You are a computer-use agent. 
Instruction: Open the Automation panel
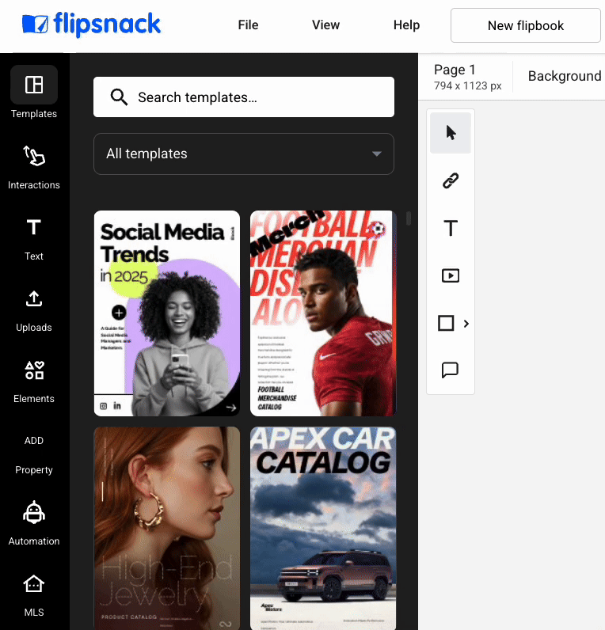[x=34, y=524]
